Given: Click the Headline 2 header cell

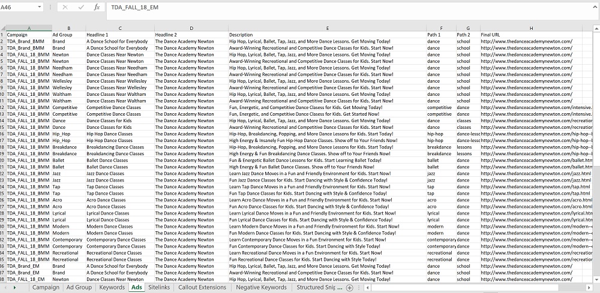Looking at the screenshot, I should [191, 35].
